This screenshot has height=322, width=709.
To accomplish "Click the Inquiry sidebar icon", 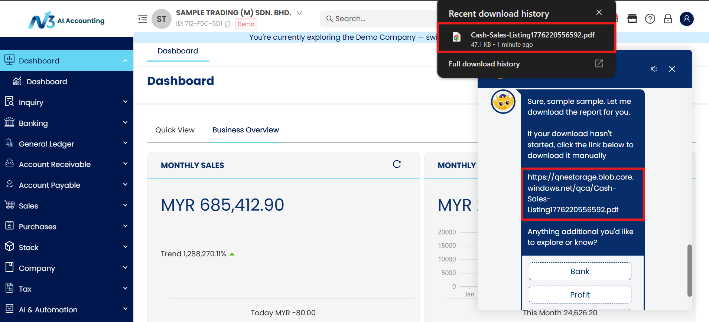I will click(9, 101).
